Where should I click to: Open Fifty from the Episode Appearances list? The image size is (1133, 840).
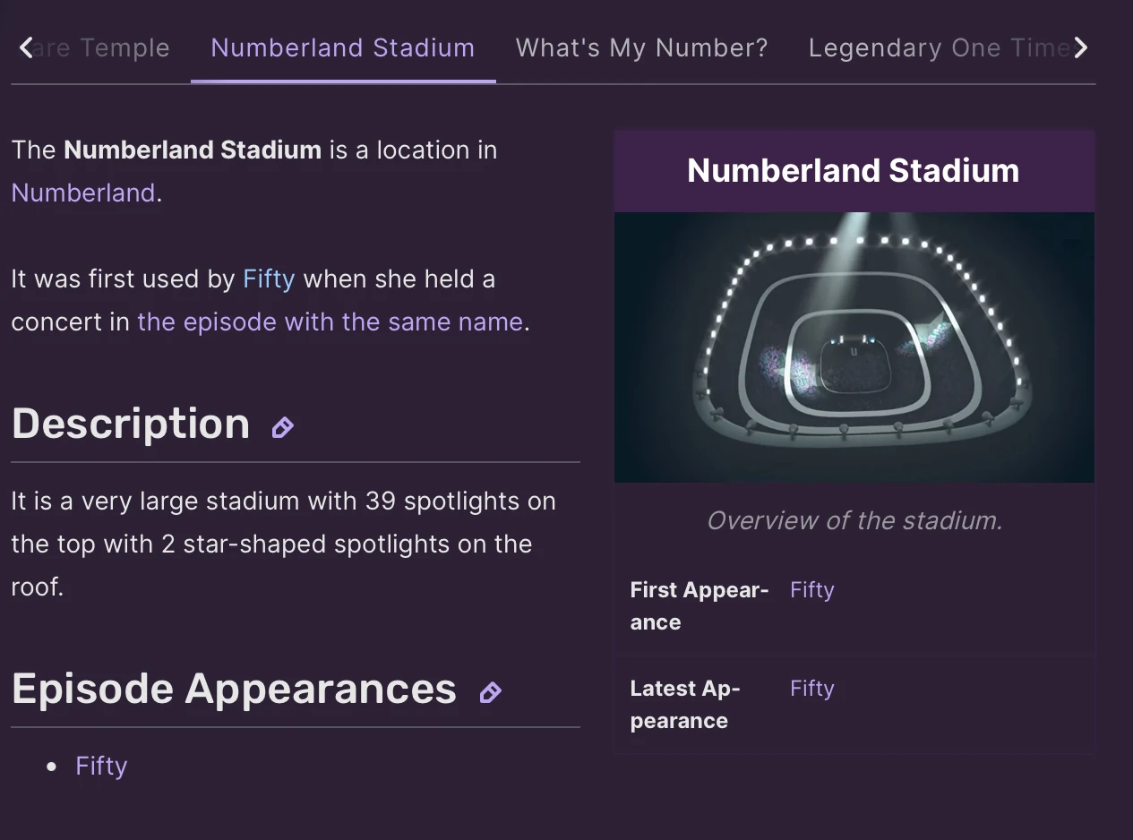pos(100,766)
